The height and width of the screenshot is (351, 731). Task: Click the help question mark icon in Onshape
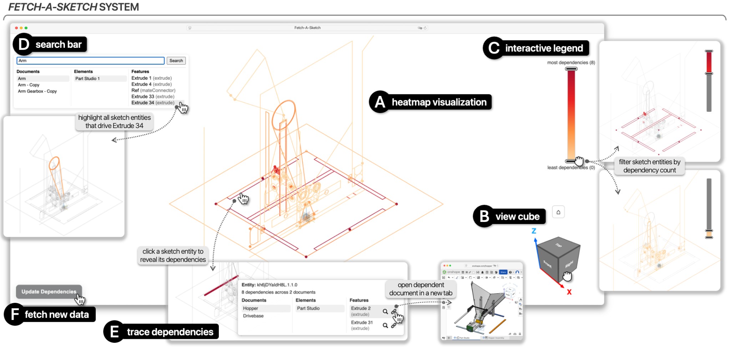510,272
